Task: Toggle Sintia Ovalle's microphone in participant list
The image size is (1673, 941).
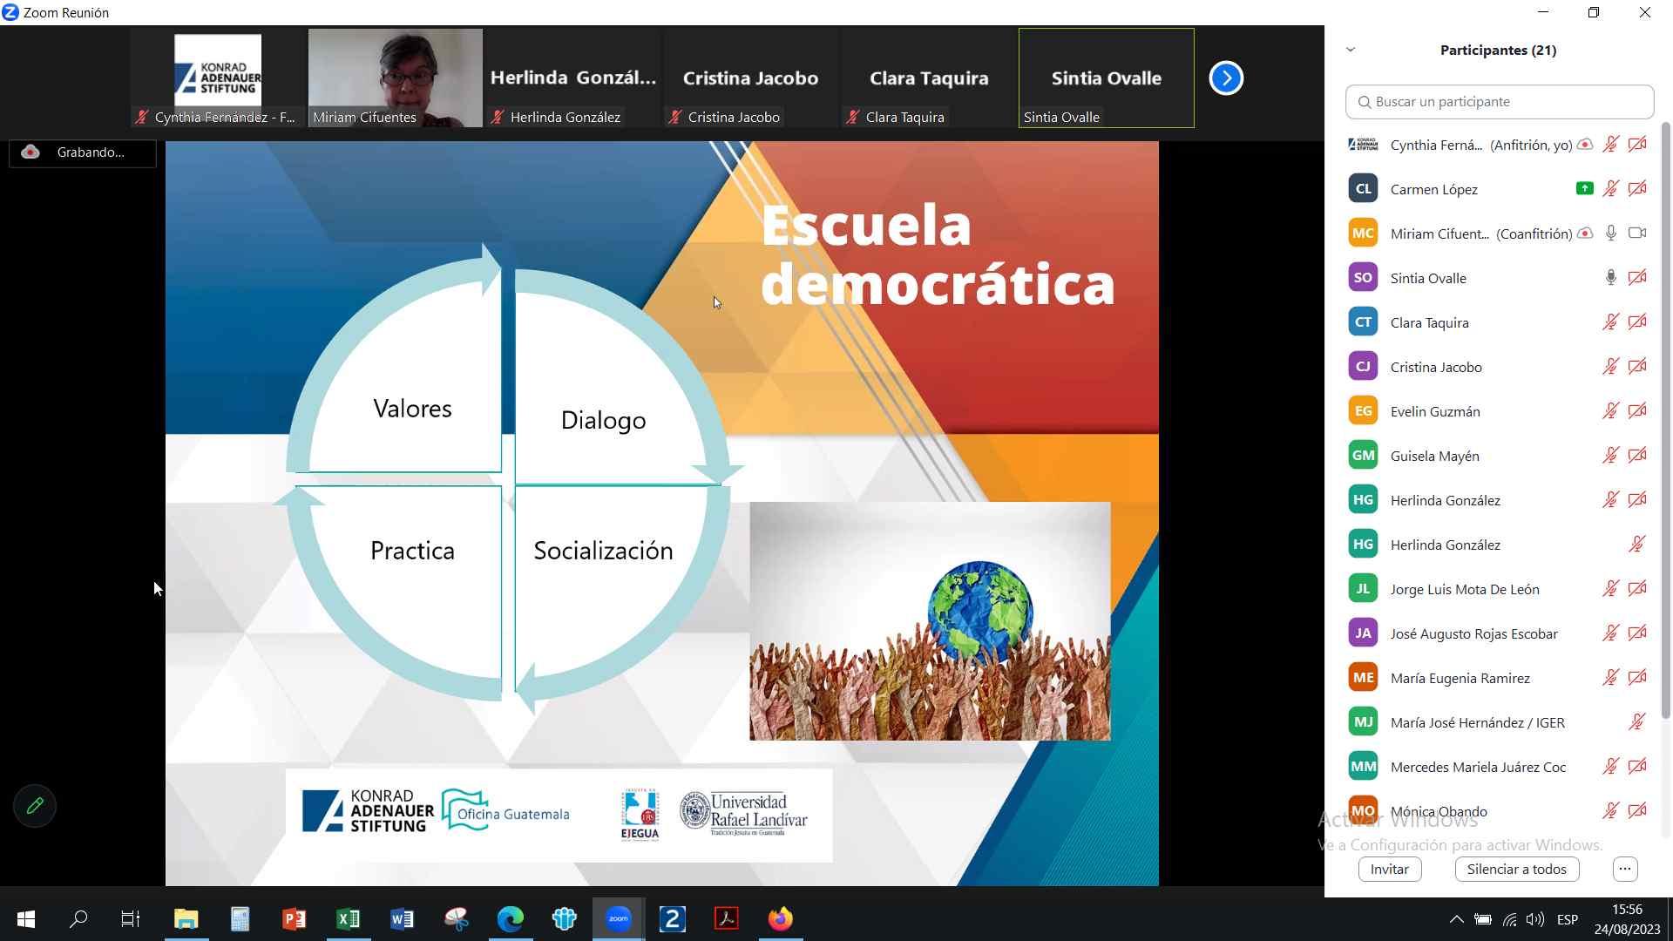Action: point(1610,278)
